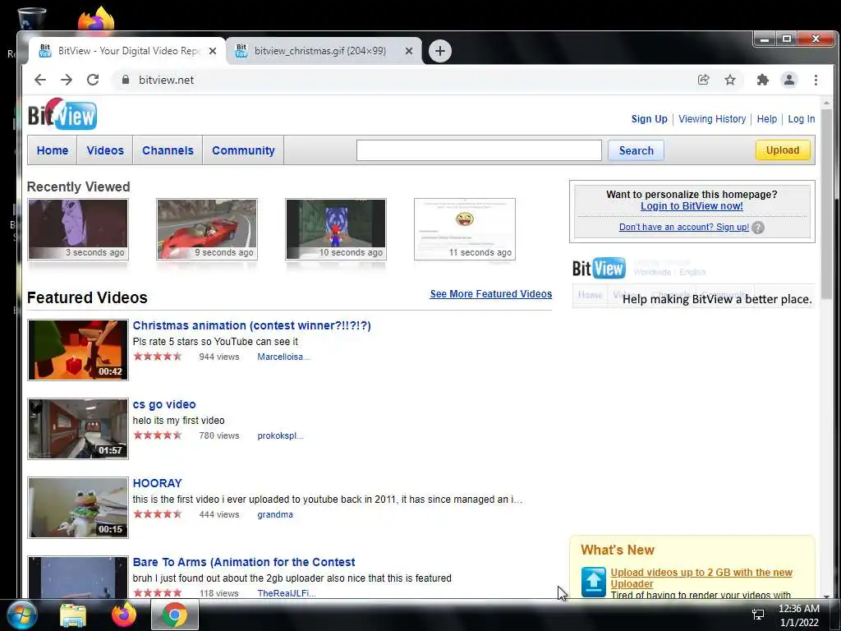Open Upload videos up to 2 GB link
The width and height of the screenshot is (841, 631).
pos(701,578)
